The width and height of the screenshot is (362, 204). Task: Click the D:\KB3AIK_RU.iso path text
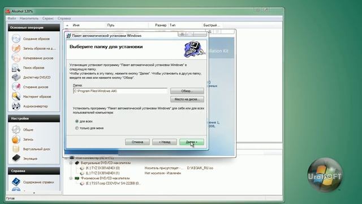(x=200, y=168)
